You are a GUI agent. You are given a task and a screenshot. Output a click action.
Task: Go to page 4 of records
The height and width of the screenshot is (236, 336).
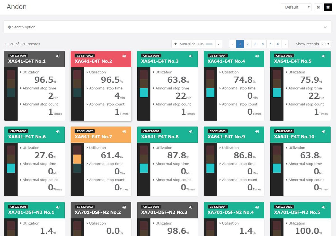click(263, 44)
